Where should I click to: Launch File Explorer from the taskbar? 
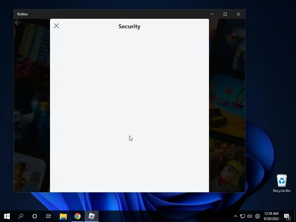(63, 216)
